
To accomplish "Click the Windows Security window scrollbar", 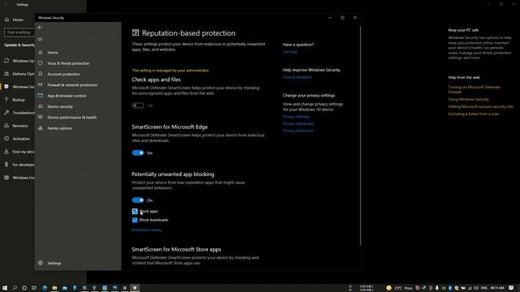I will coord(360,135).
